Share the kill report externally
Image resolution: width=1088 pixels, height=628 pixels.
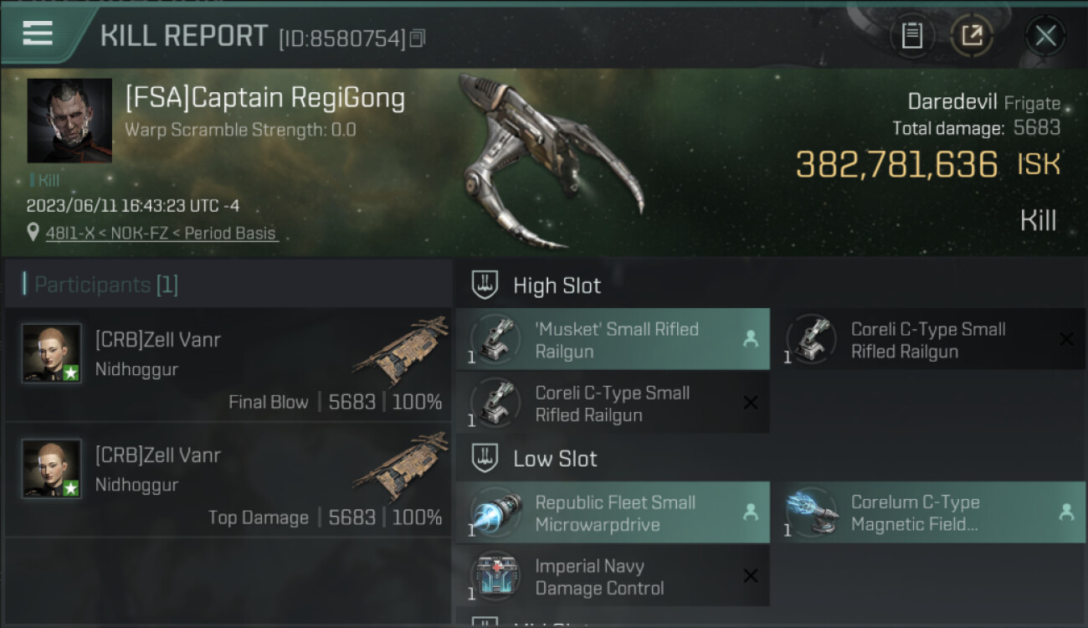pyautogui.click(x=972, y=36)
